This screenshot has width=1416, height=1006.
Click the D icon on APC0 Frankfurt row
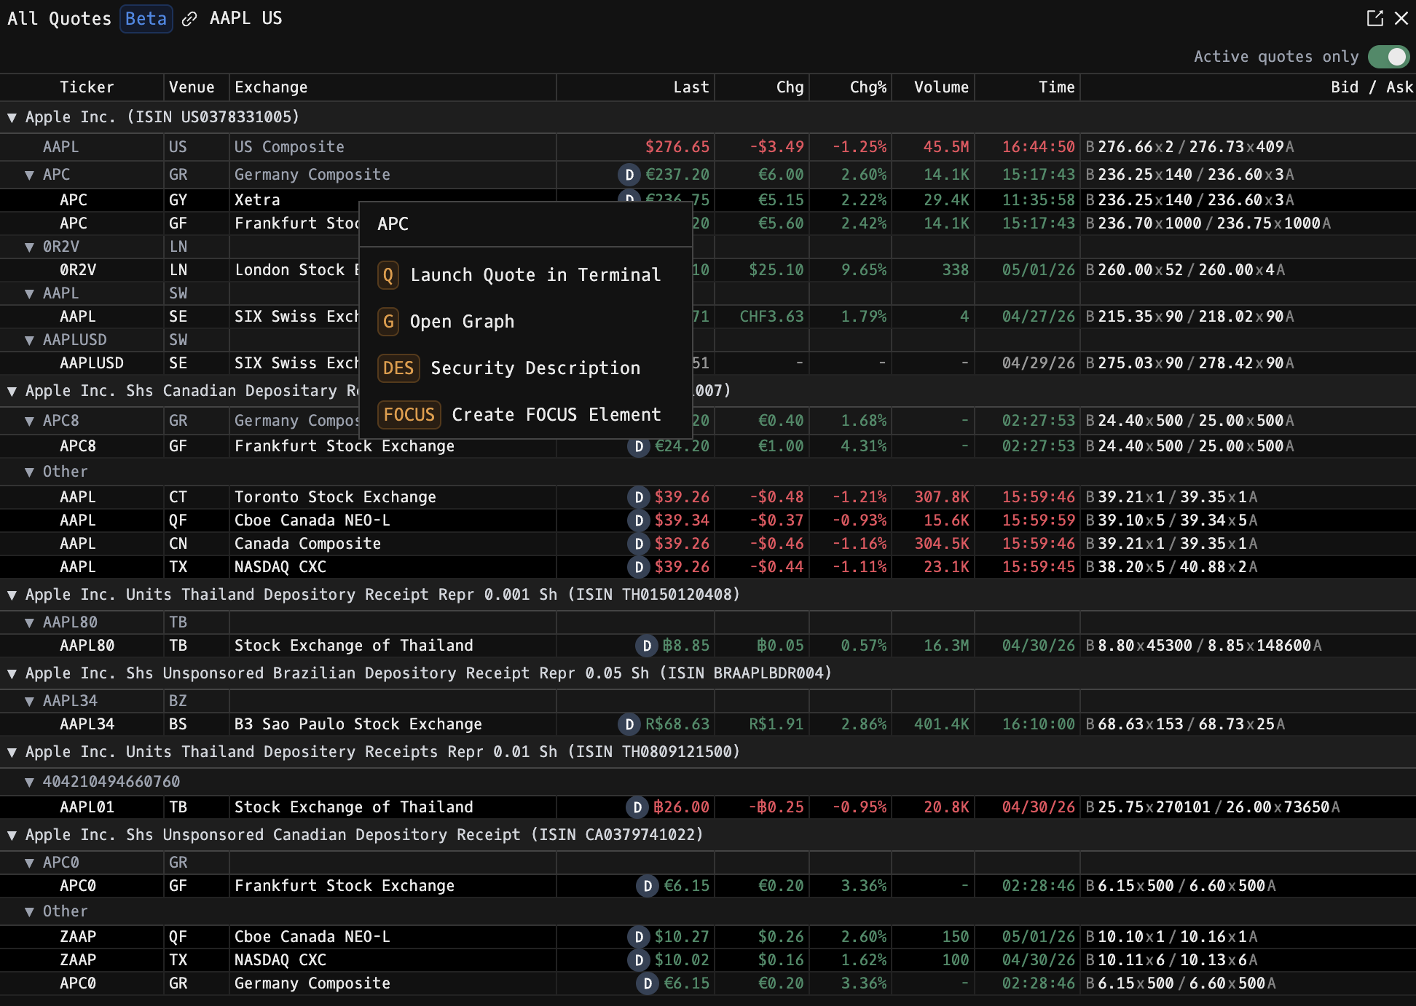pos(648,886)
